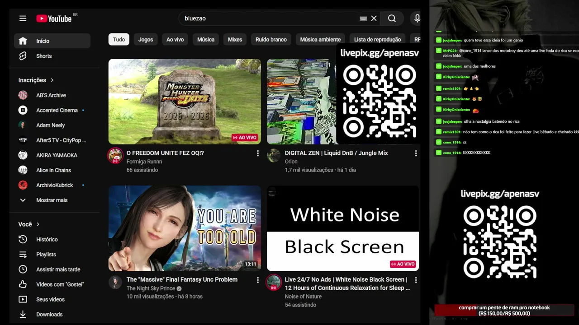Clear the search text with the X icon
This screenshot has width=579, height=325.
click(374, 19)
